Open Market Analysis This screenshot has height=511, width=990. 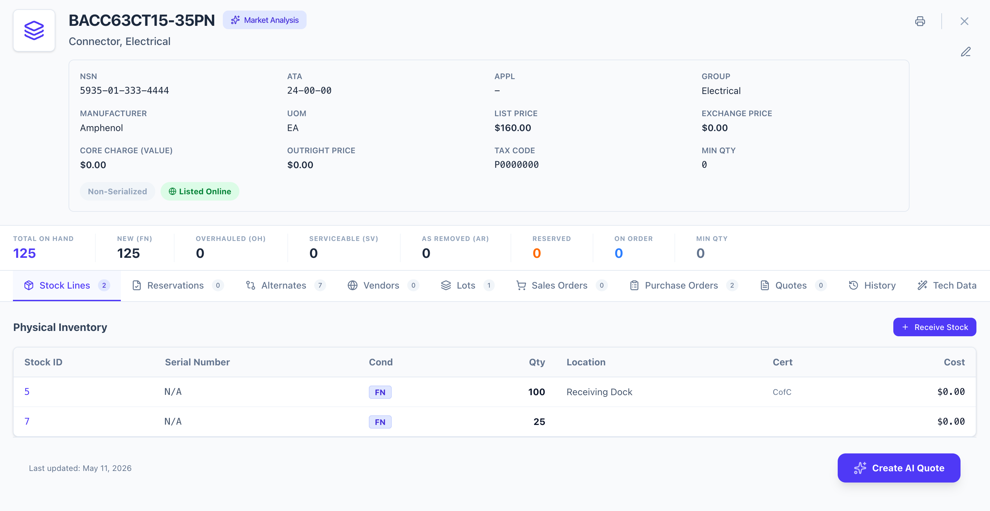[265, 20]
